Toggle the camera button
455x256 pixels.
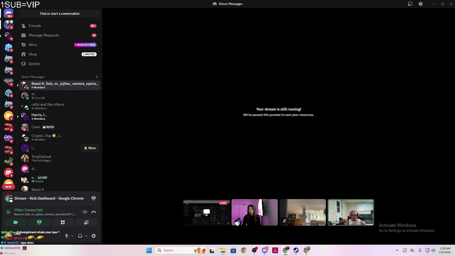pyautogui.click(x=16, y=222)
